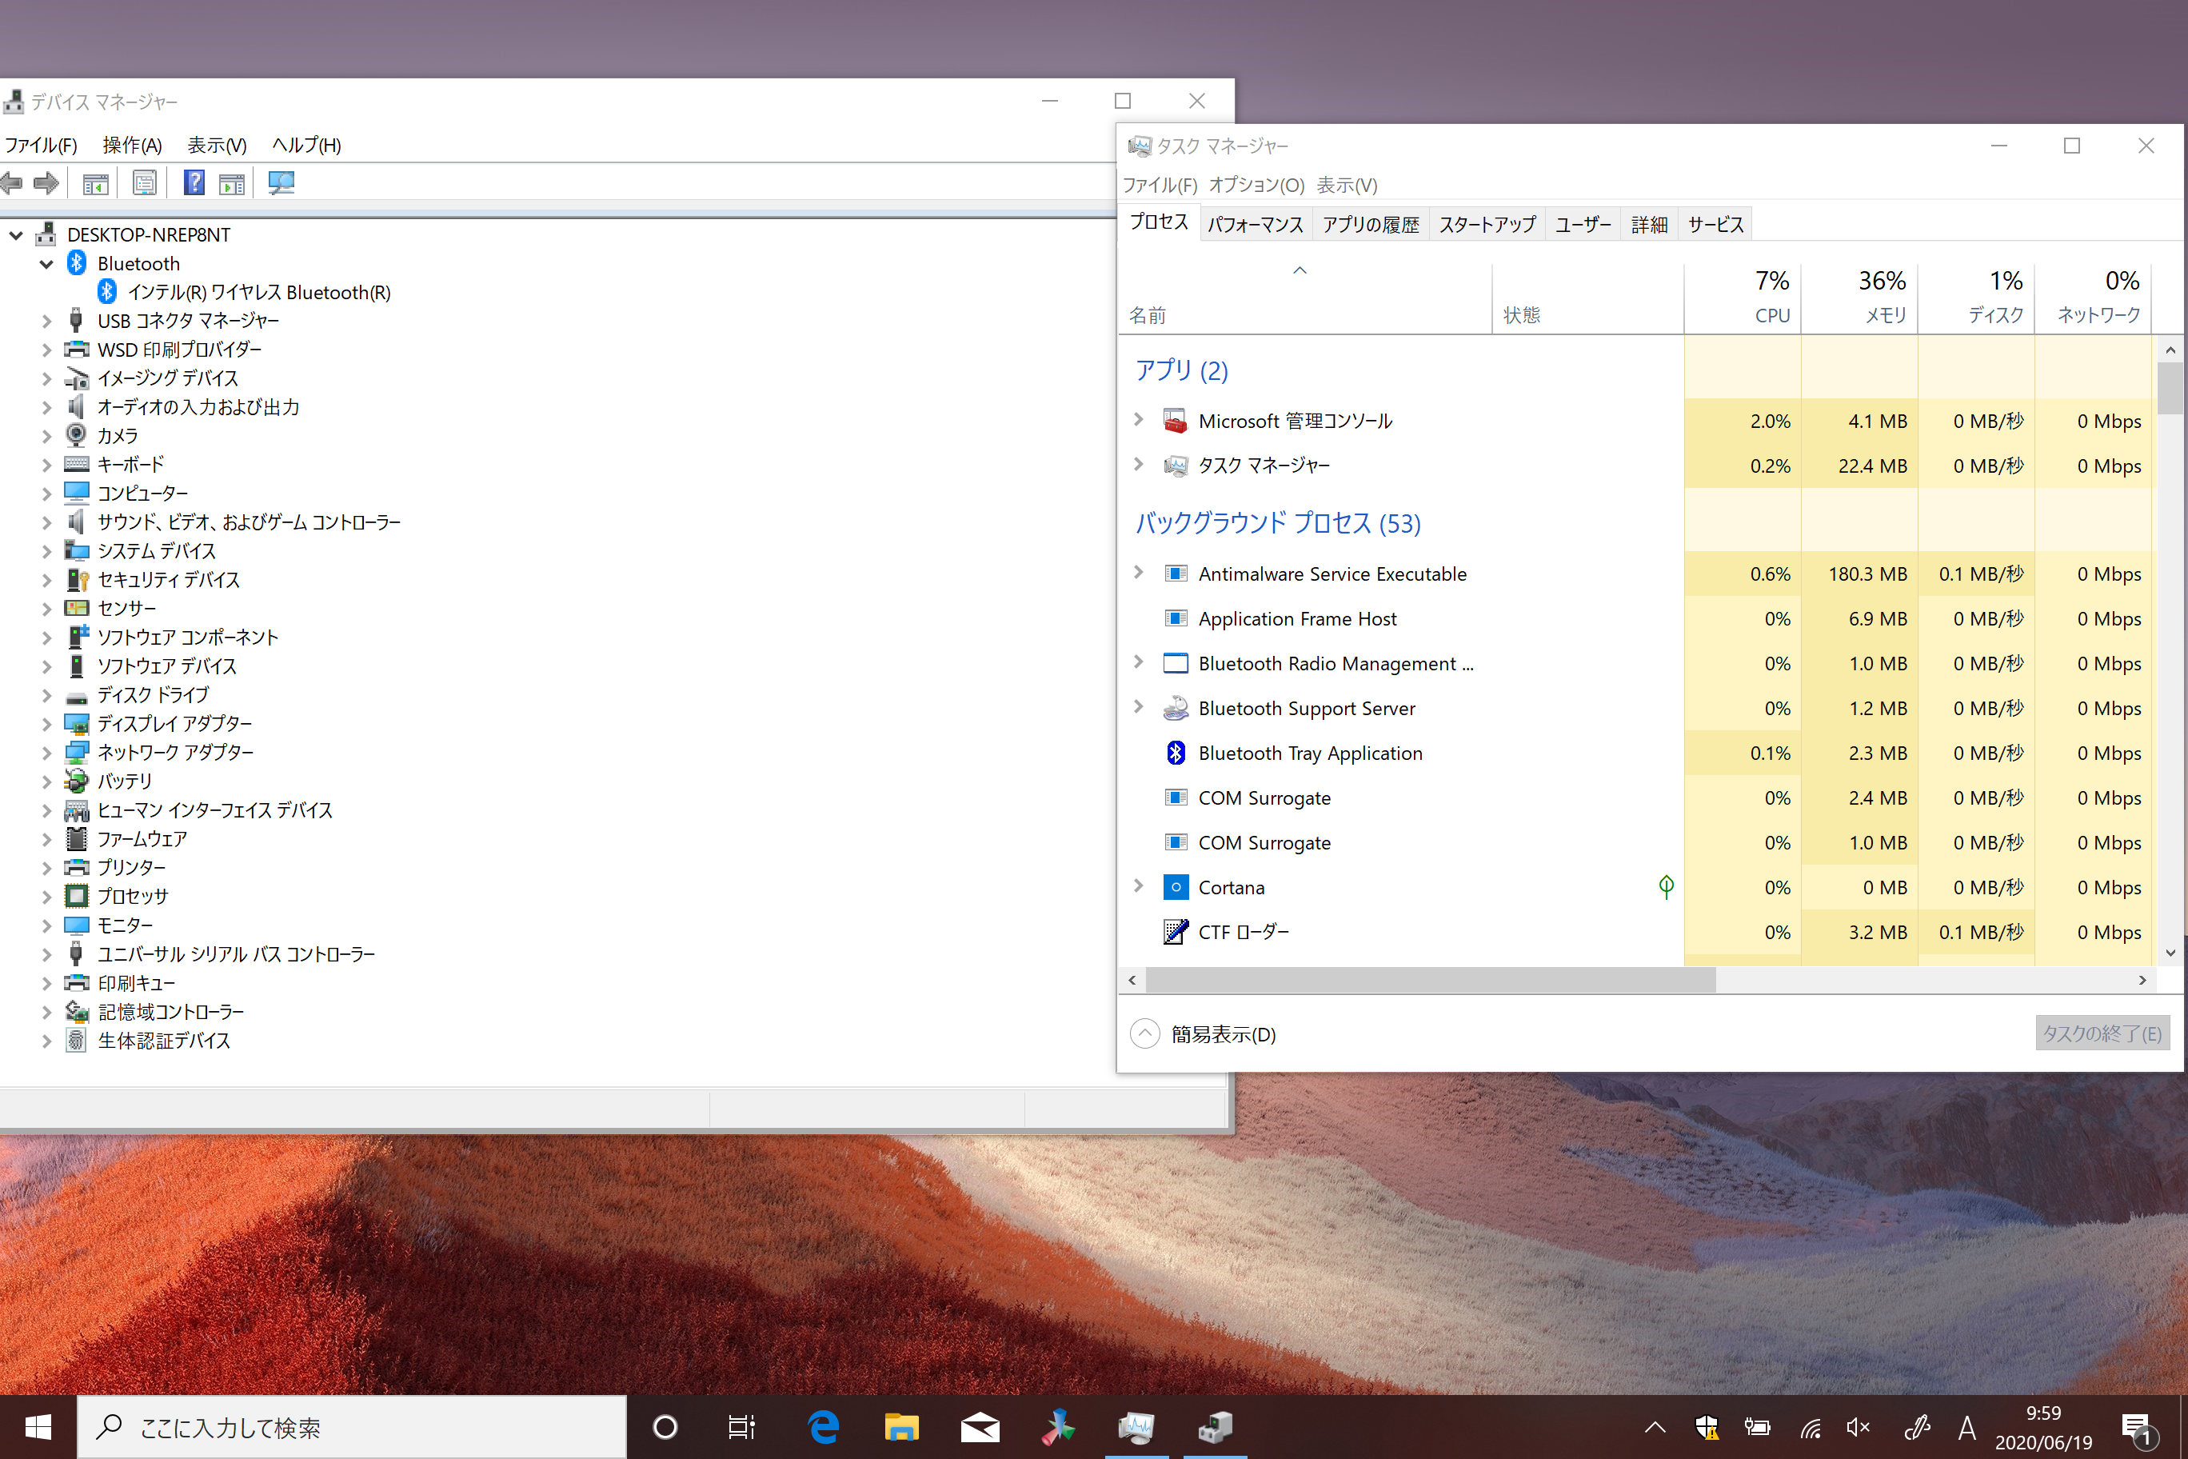Screen dimensions: 2188x1459
Task: Open File Explorer from the taskbar
Action: pos(900,1427)
